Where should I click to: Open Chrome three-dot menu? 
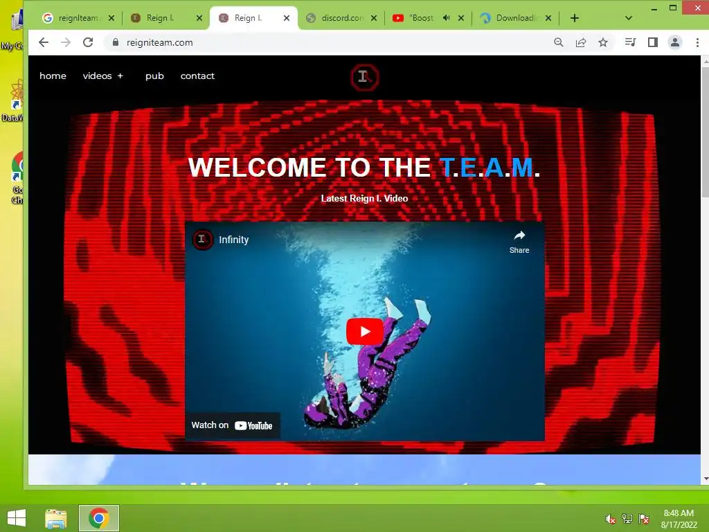click(697, 42)
